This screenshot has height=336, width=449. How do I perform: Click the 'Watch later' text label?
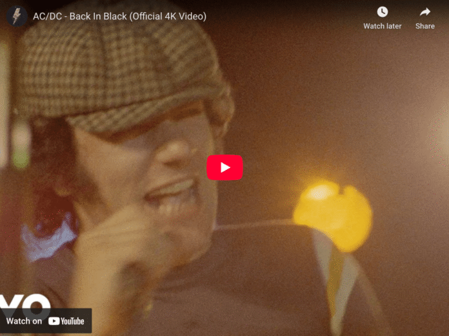(383, 26)
